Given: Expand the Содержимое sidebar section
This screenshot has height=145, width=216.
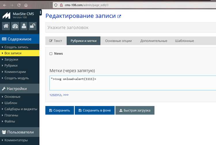Looking at the screenshot, I should (x=20, y=39).
